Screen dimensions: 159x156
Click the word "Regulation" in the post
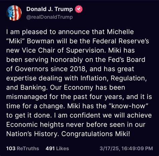[128, 78]
